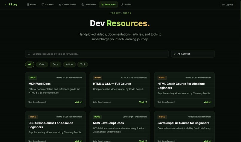Viewport: 241px width, 142px height.
Task: Click the Home grid icon in navbar
Action: coord(28,4)
